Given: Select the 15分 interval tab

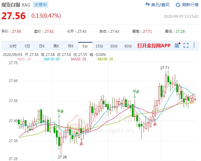Looking at the screenshot, I should coord(99,46).
